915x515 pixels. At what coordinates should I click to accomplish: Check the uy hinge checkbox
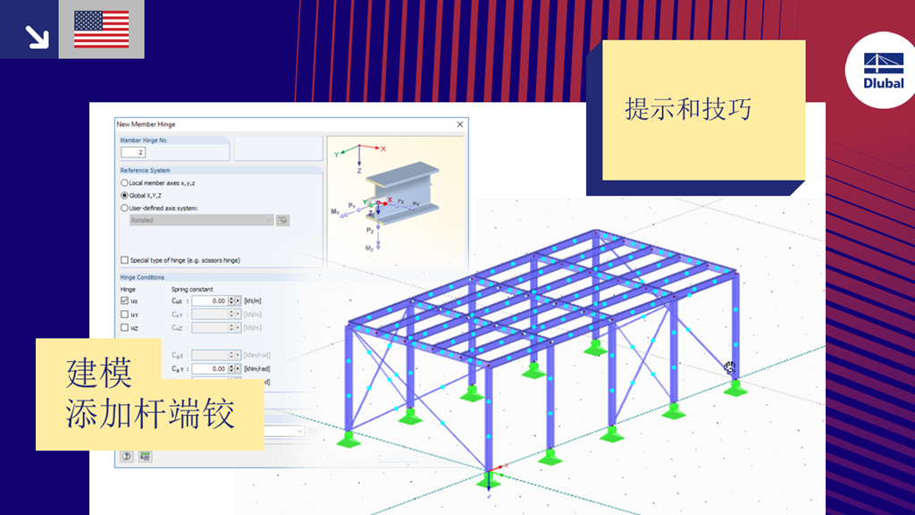coord(124,314)
